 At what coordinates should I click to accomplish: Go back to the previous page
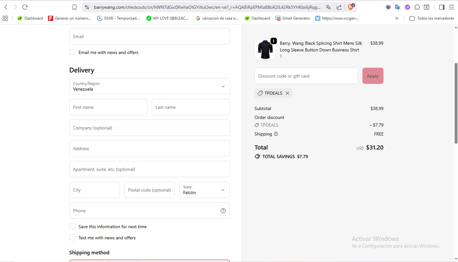(x=6, y=7)
